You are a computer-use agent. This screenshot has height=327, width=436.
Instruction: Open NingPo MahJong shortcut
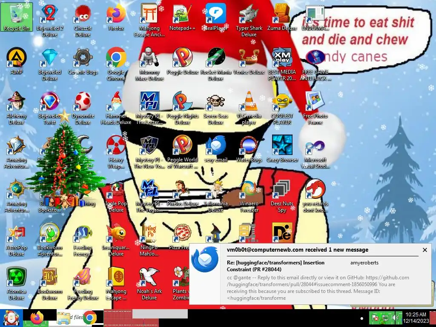[x=149, y=240]
